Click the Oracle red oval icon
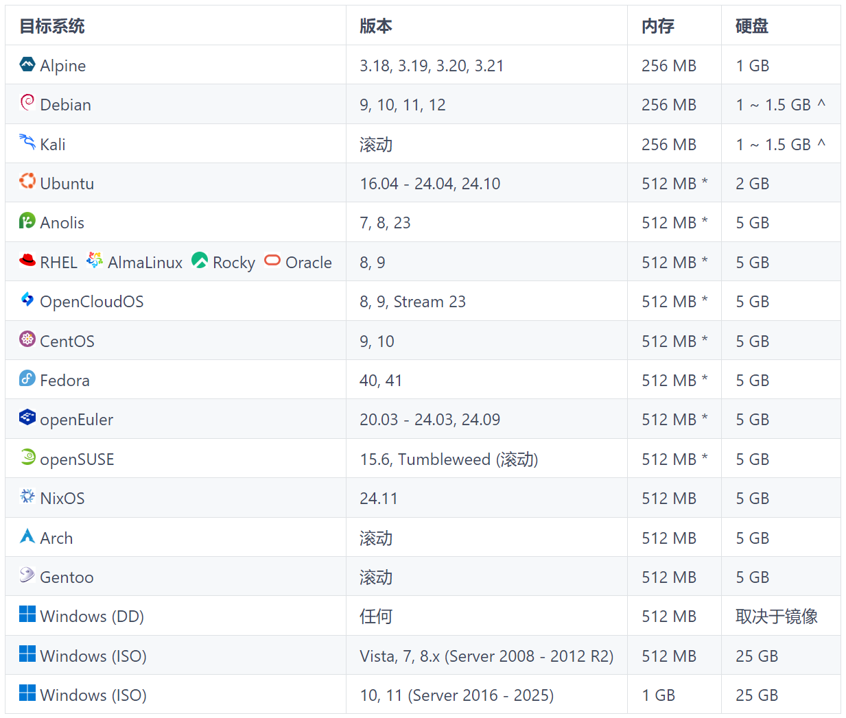 pyautogui.click(x=272, y=261)
